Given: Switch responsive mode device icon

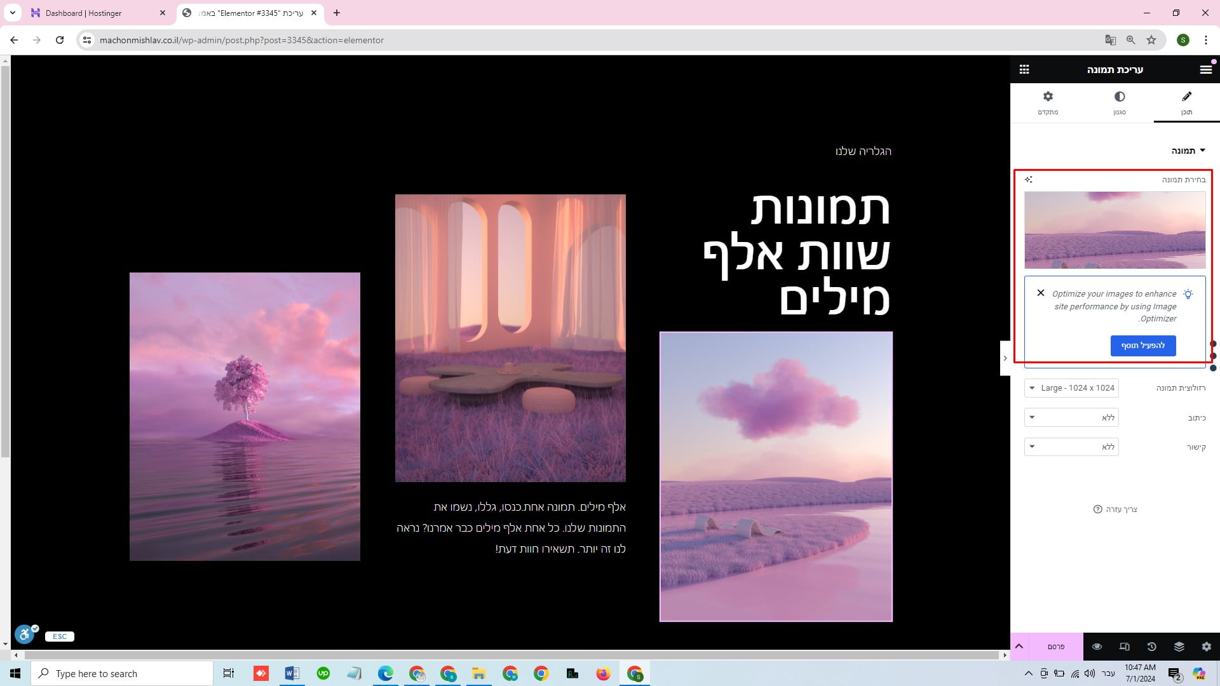Looking at the screenshot, I should click(1124, 647).
